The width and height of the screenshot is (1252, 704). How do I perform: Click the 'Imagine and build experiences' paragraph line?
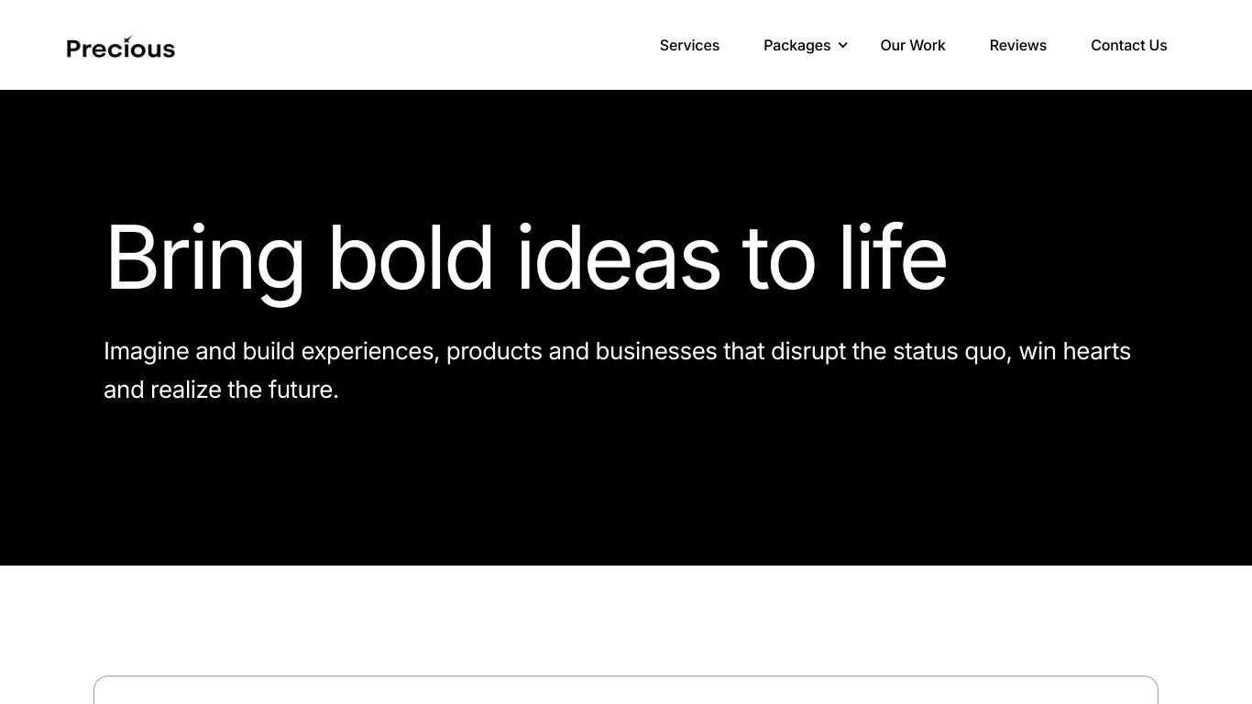[x=617, y=352]
